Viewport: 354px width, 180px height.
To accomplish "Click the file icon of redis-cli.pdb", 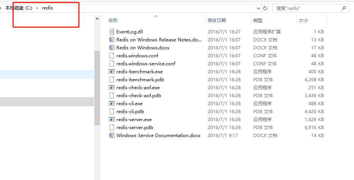I will click(112, 111).
